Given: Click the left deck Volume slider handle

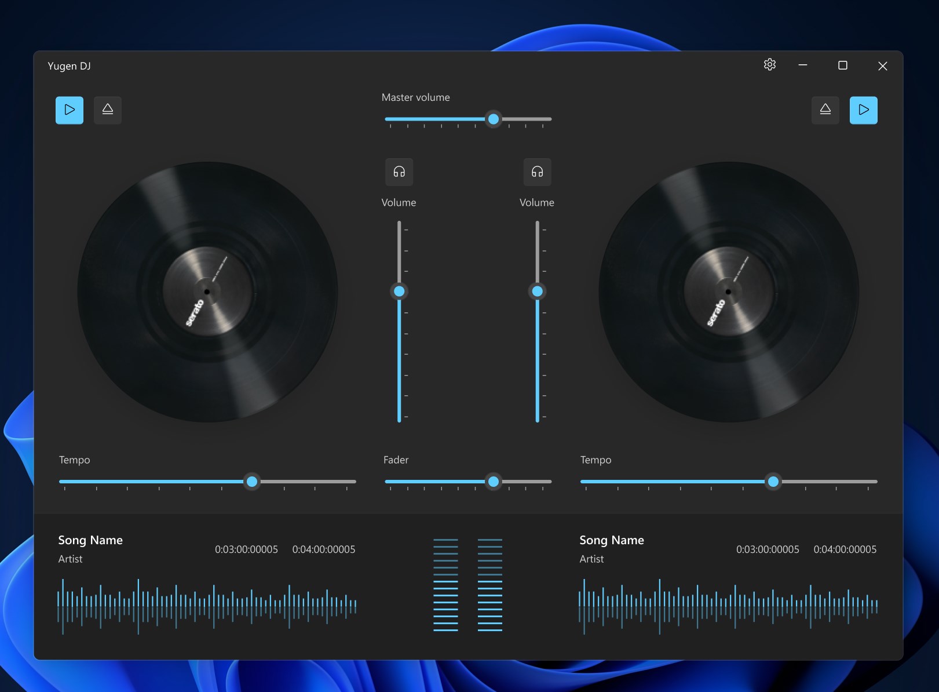Looking at the screenshot, I should (399, 291).
